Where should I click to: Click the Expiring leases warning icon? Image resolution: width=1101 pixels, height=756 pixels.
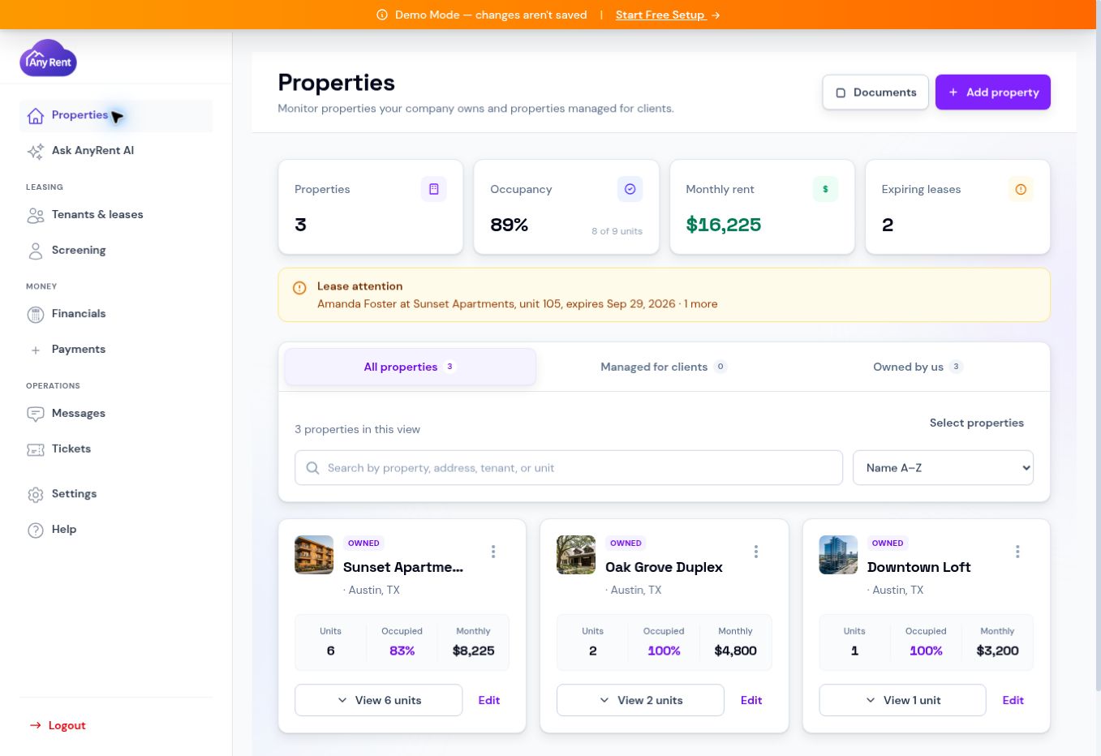point(1021,189)
